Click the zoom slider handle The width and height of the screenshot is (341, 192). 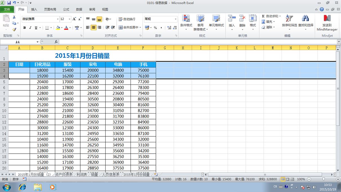324,179
